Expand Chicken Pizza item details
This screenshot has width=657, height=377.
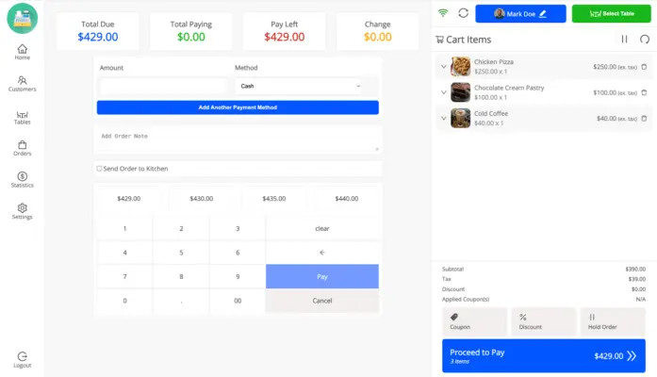444,67
